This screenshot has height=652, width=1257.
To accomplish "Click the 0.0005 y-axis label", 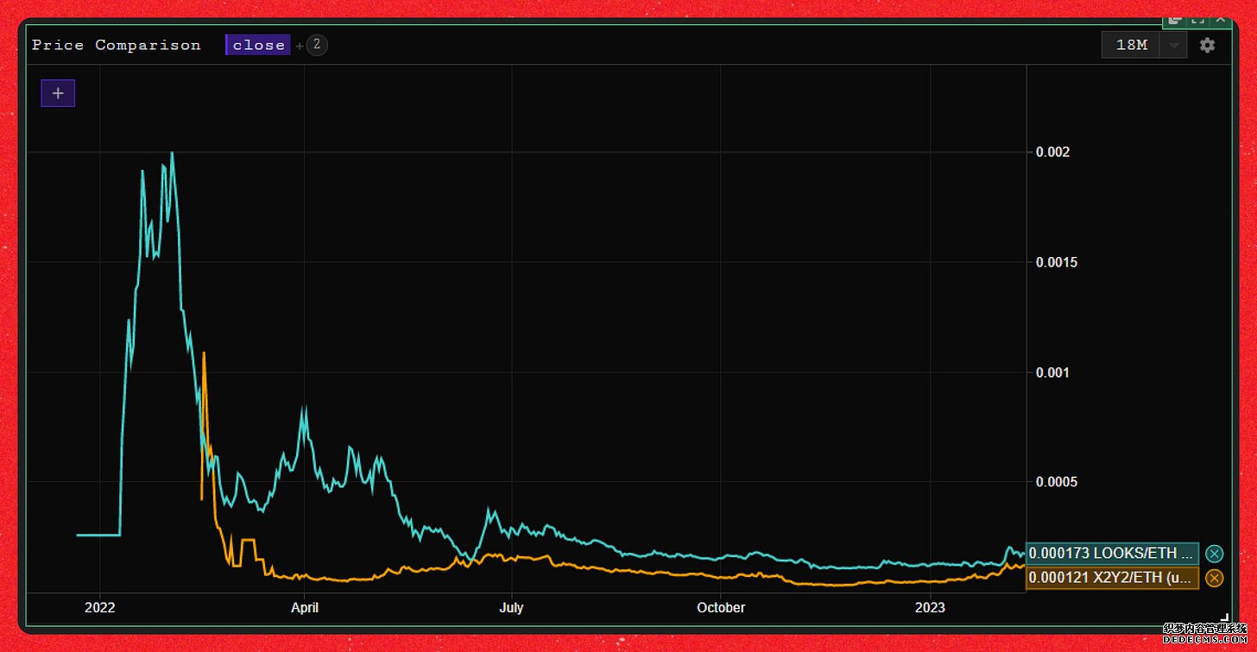I will [1056, 481].
